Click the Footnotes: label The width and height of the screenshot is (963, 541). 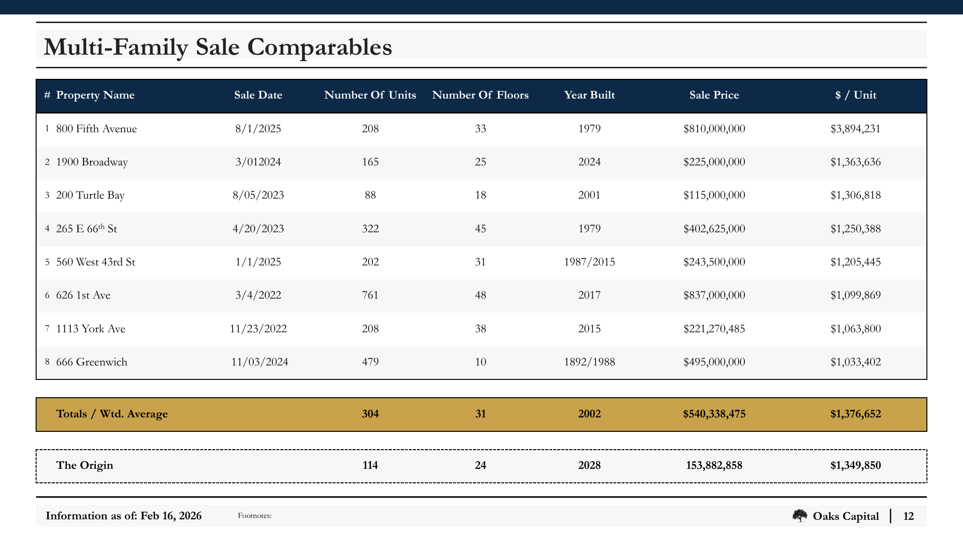coord(255,516)
